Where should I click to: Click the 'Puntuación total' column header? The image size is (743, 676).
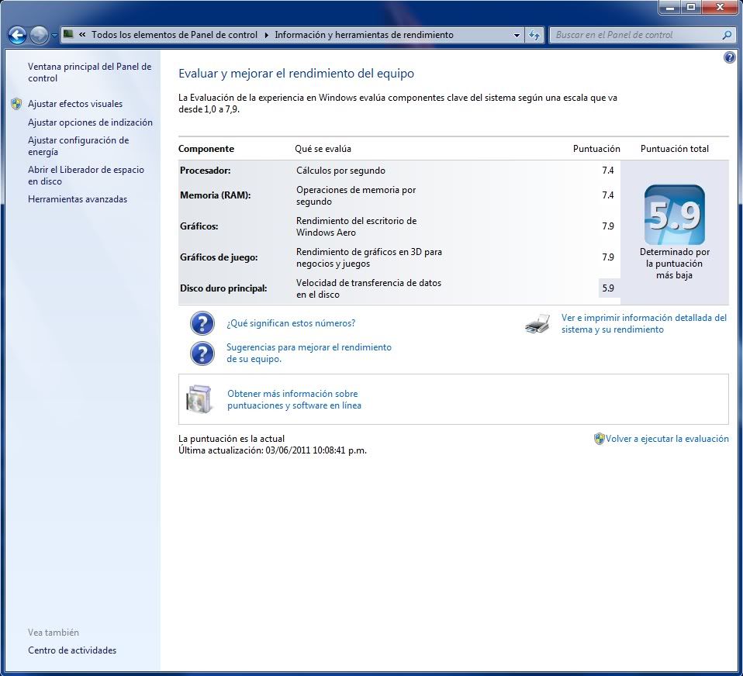pos(674,149)
